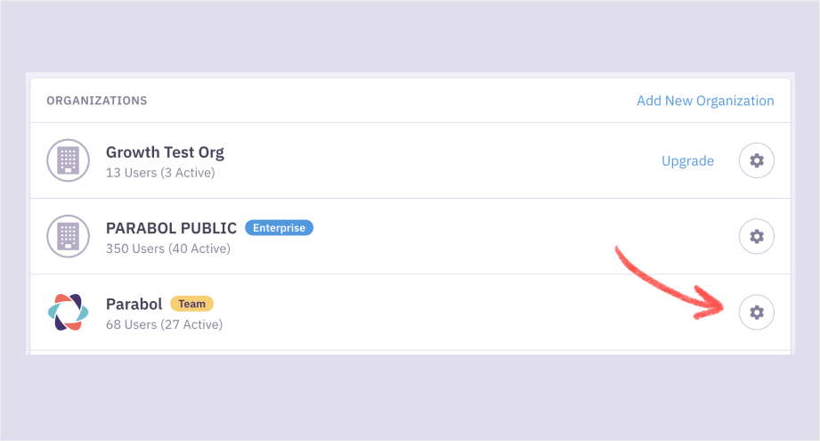Click the yellow Team badge

point(191,304)
